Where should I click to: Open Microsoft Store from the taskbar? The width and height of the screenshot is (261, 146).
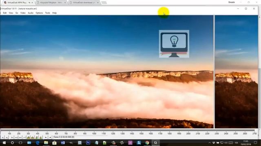pyautogui.click(x=54, y=143)
